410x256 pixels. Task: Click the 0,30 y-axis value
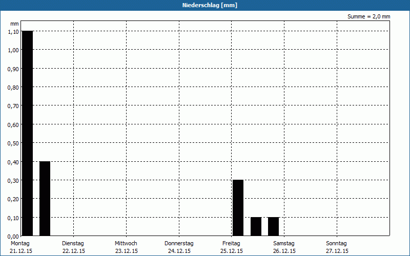pyautogui.click(x=13, y=181)
